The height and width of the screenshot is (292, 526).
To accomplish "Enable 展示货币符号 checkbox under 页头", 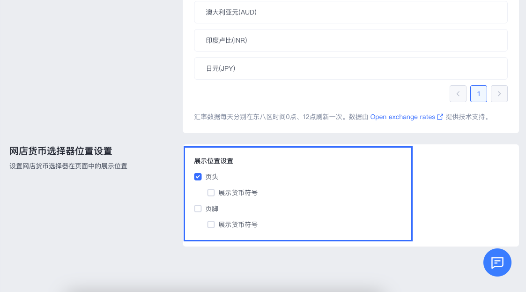I will (x=211, y=193).
